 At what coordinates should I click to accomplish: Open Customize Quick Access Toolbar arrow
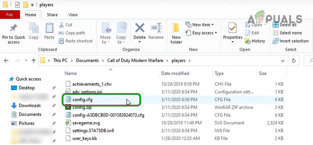coord(32,5)
